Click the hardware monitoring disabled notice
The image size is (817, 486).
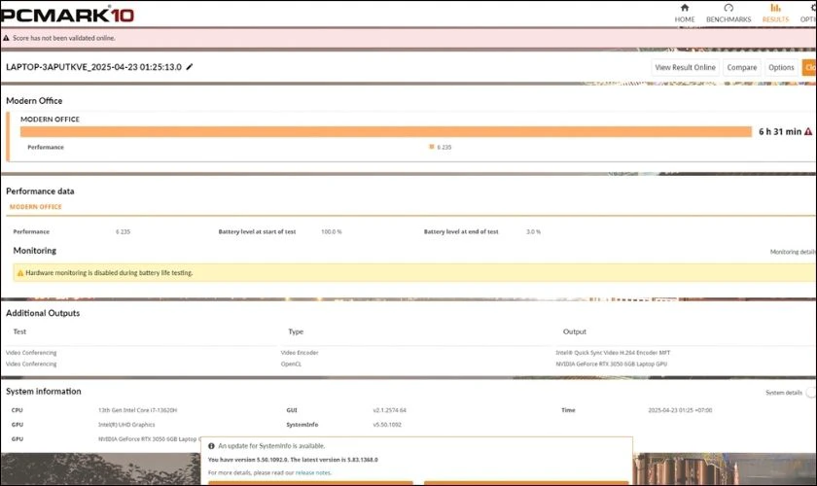pos(109,273)
